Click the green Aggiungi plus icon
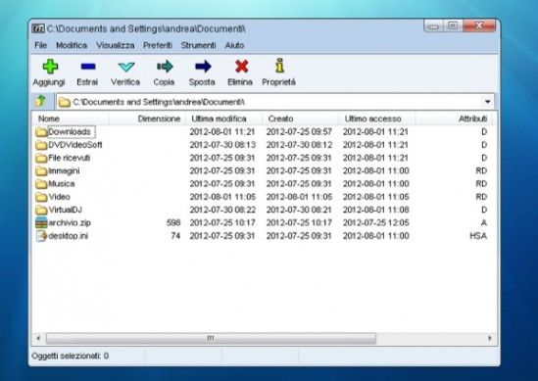This screenshot has height=381, width=538. tap(50, 67)
